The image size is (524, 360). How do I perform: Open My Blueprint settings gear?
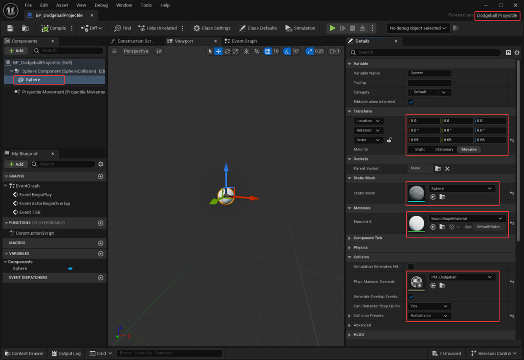pos(101,164)
